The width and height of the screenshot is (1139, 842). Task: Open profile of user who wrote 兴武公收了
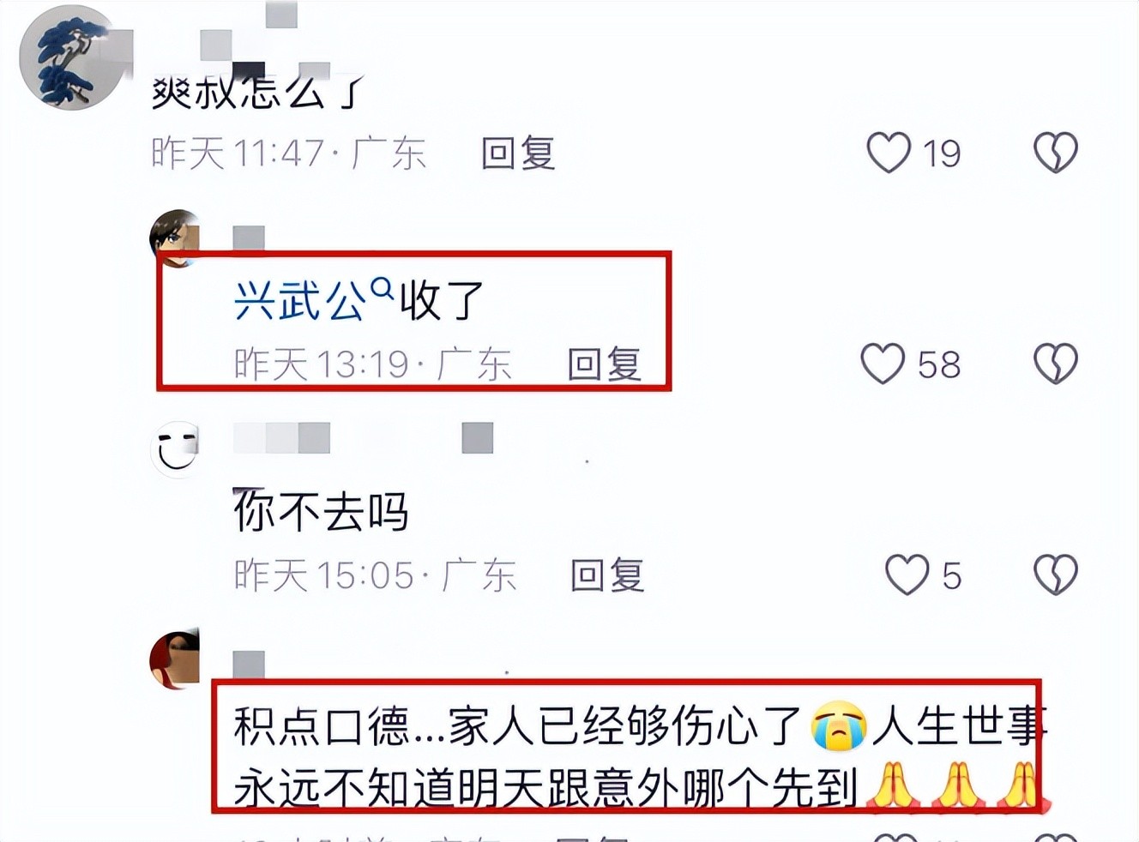(175, 238)
